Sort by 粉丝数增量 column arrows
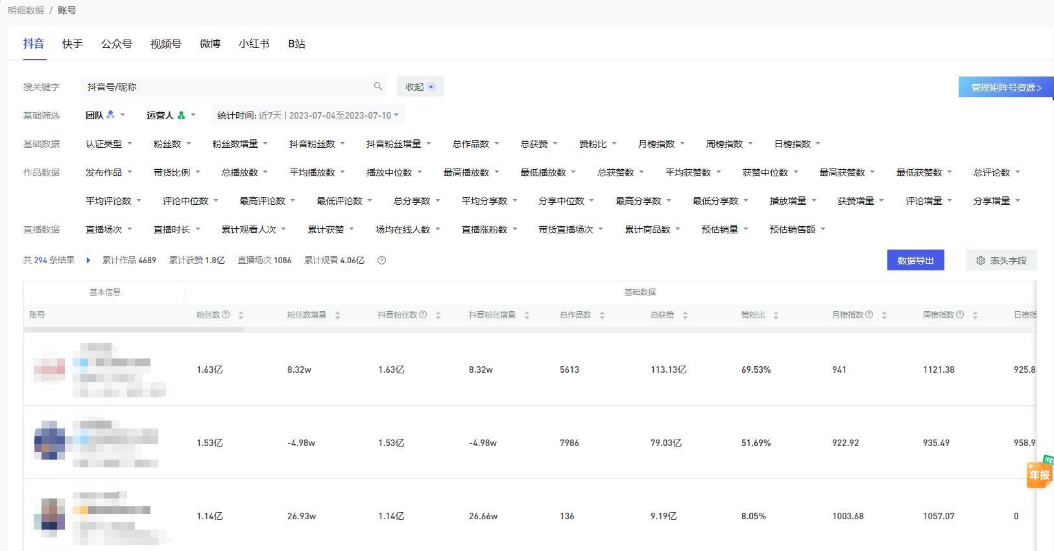The height and width of the screenshot is (551, 1054). [x=337, y=315]
